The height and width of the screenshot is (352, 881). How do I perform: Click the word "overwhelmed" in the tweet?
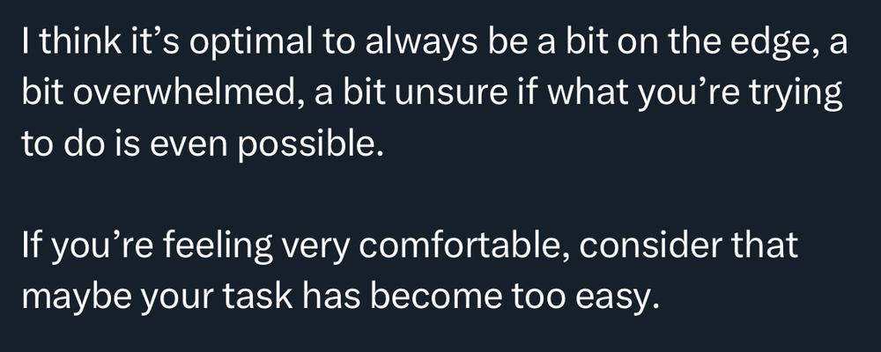pos(190,94)
